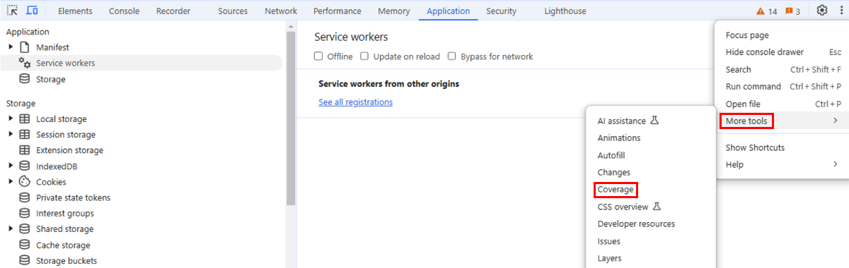Viewport: 849px width, 268px height.
Task: Click the Storage database icon under Application
Action: (x=25, y=79)
